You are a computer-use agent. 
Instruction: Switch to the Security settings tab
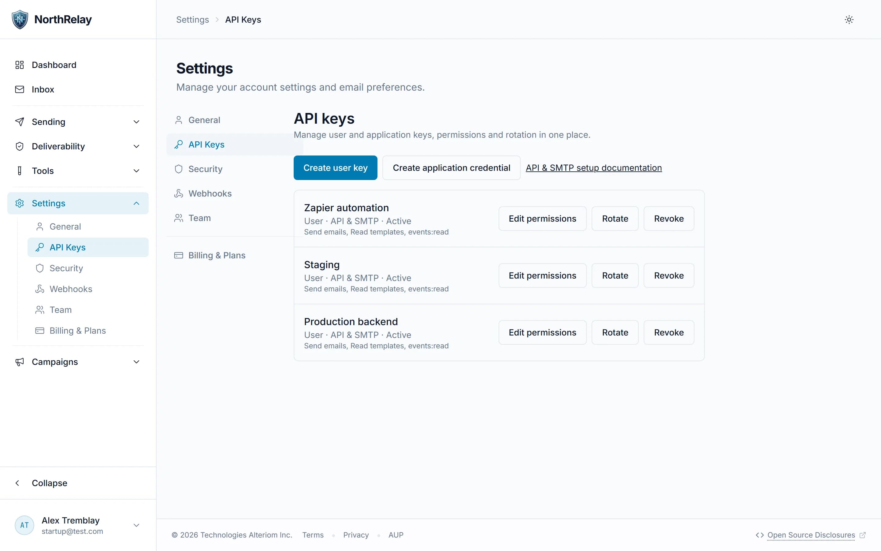235,169
